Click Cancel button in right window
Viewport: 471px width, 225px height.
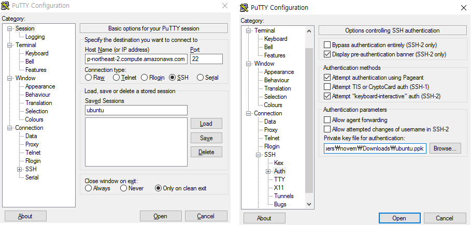tap(445, 218)
